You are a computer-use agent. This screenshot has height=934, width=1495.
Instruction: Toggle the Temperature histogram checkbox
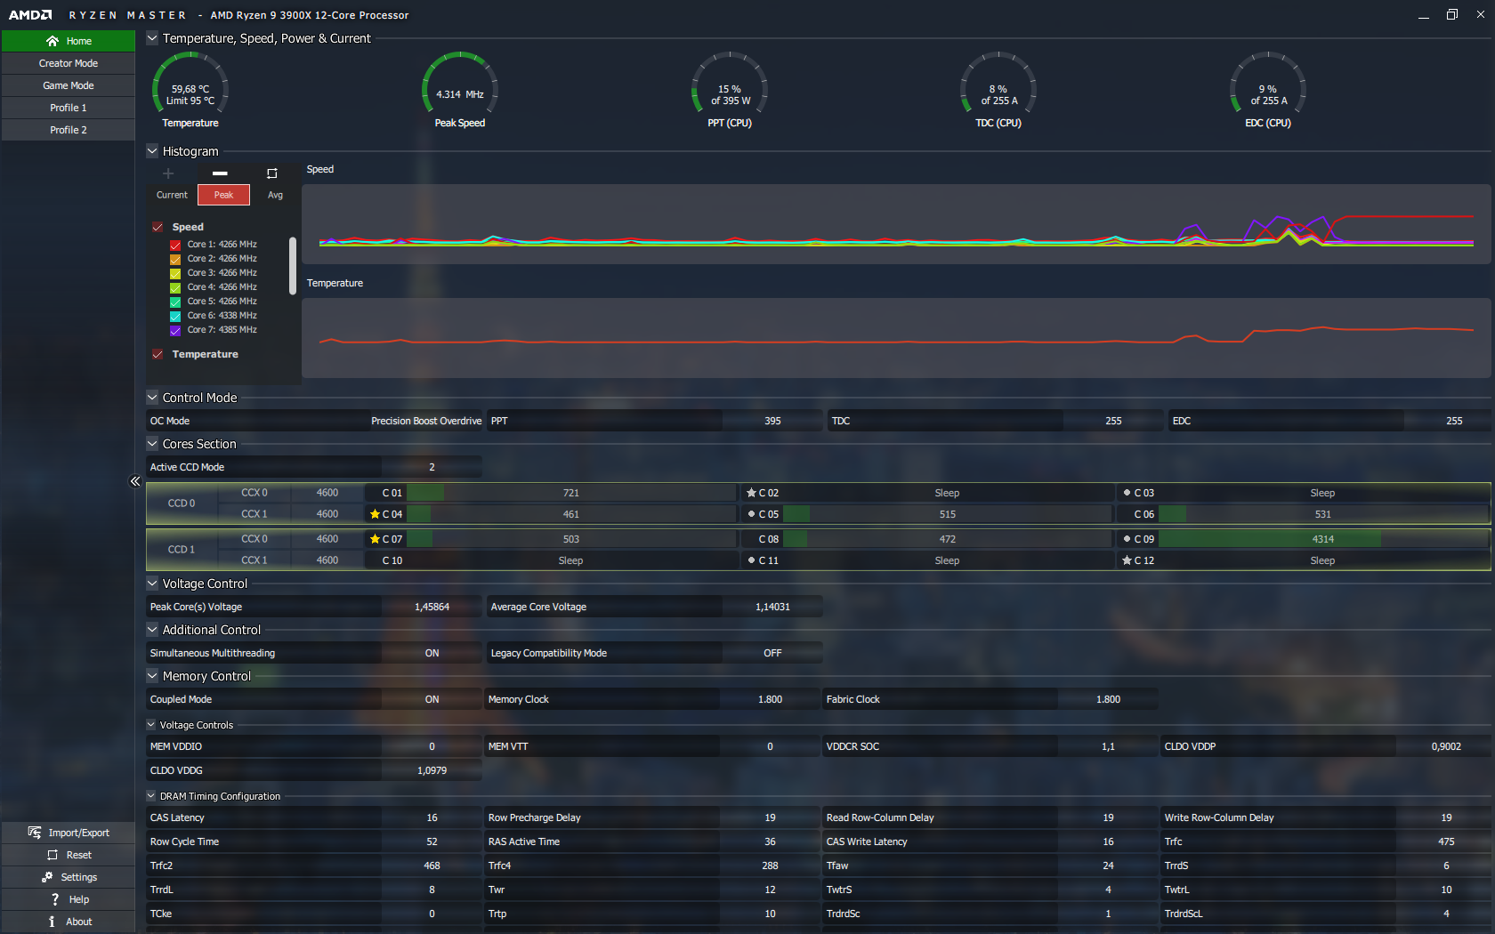point(158,354)
